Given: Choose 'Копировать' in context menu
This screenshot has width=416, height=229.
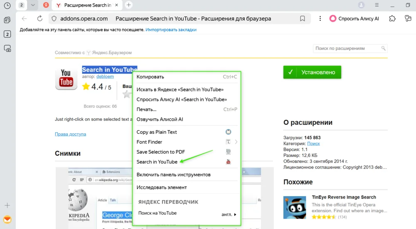Looking at the screenshot, I should 186,77.
